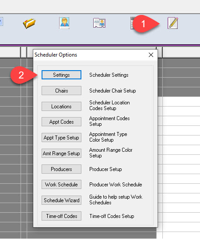200x239 pixels.
Task: Close the Scheduler Options dialog
Action: [151, 55]
